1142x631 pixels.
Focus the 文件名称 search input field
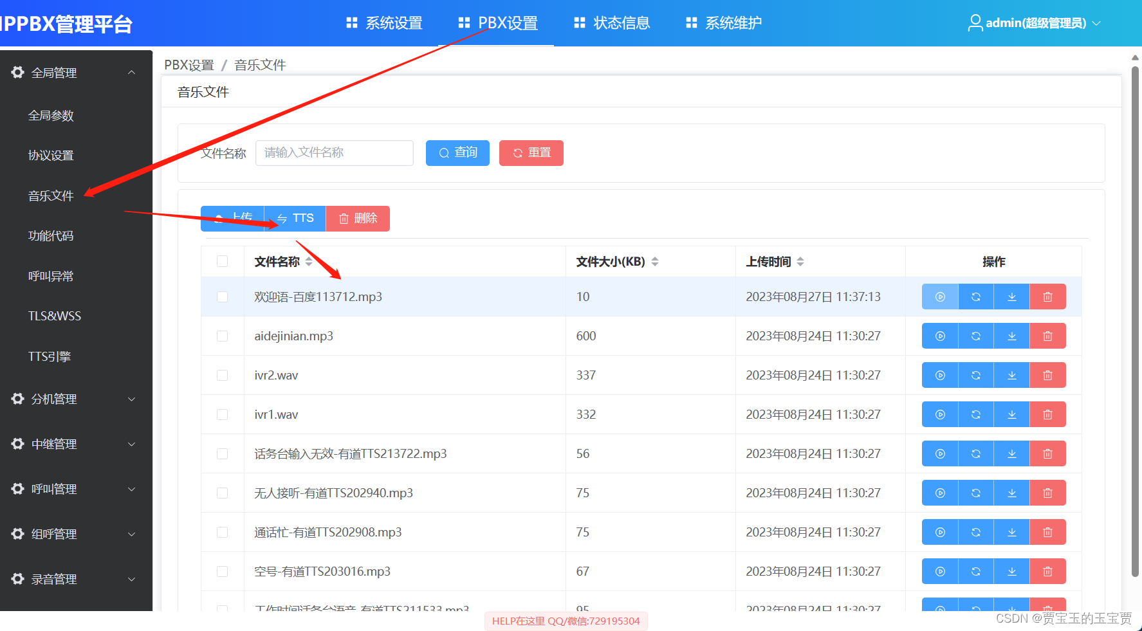(335, 153)
